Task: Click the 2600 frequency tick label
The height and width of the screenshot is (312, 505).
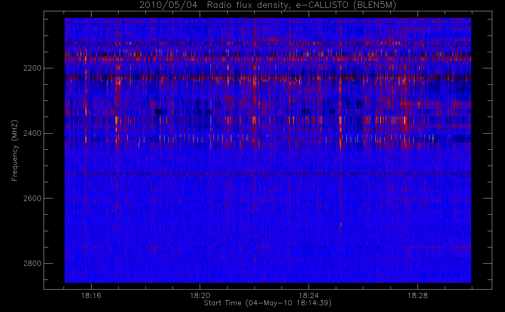Action: (x=32, y=198)
